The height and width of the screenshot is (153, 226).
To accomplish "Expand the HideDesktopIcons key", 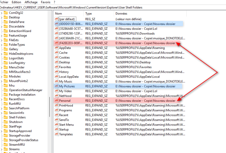I will (1, 54).
